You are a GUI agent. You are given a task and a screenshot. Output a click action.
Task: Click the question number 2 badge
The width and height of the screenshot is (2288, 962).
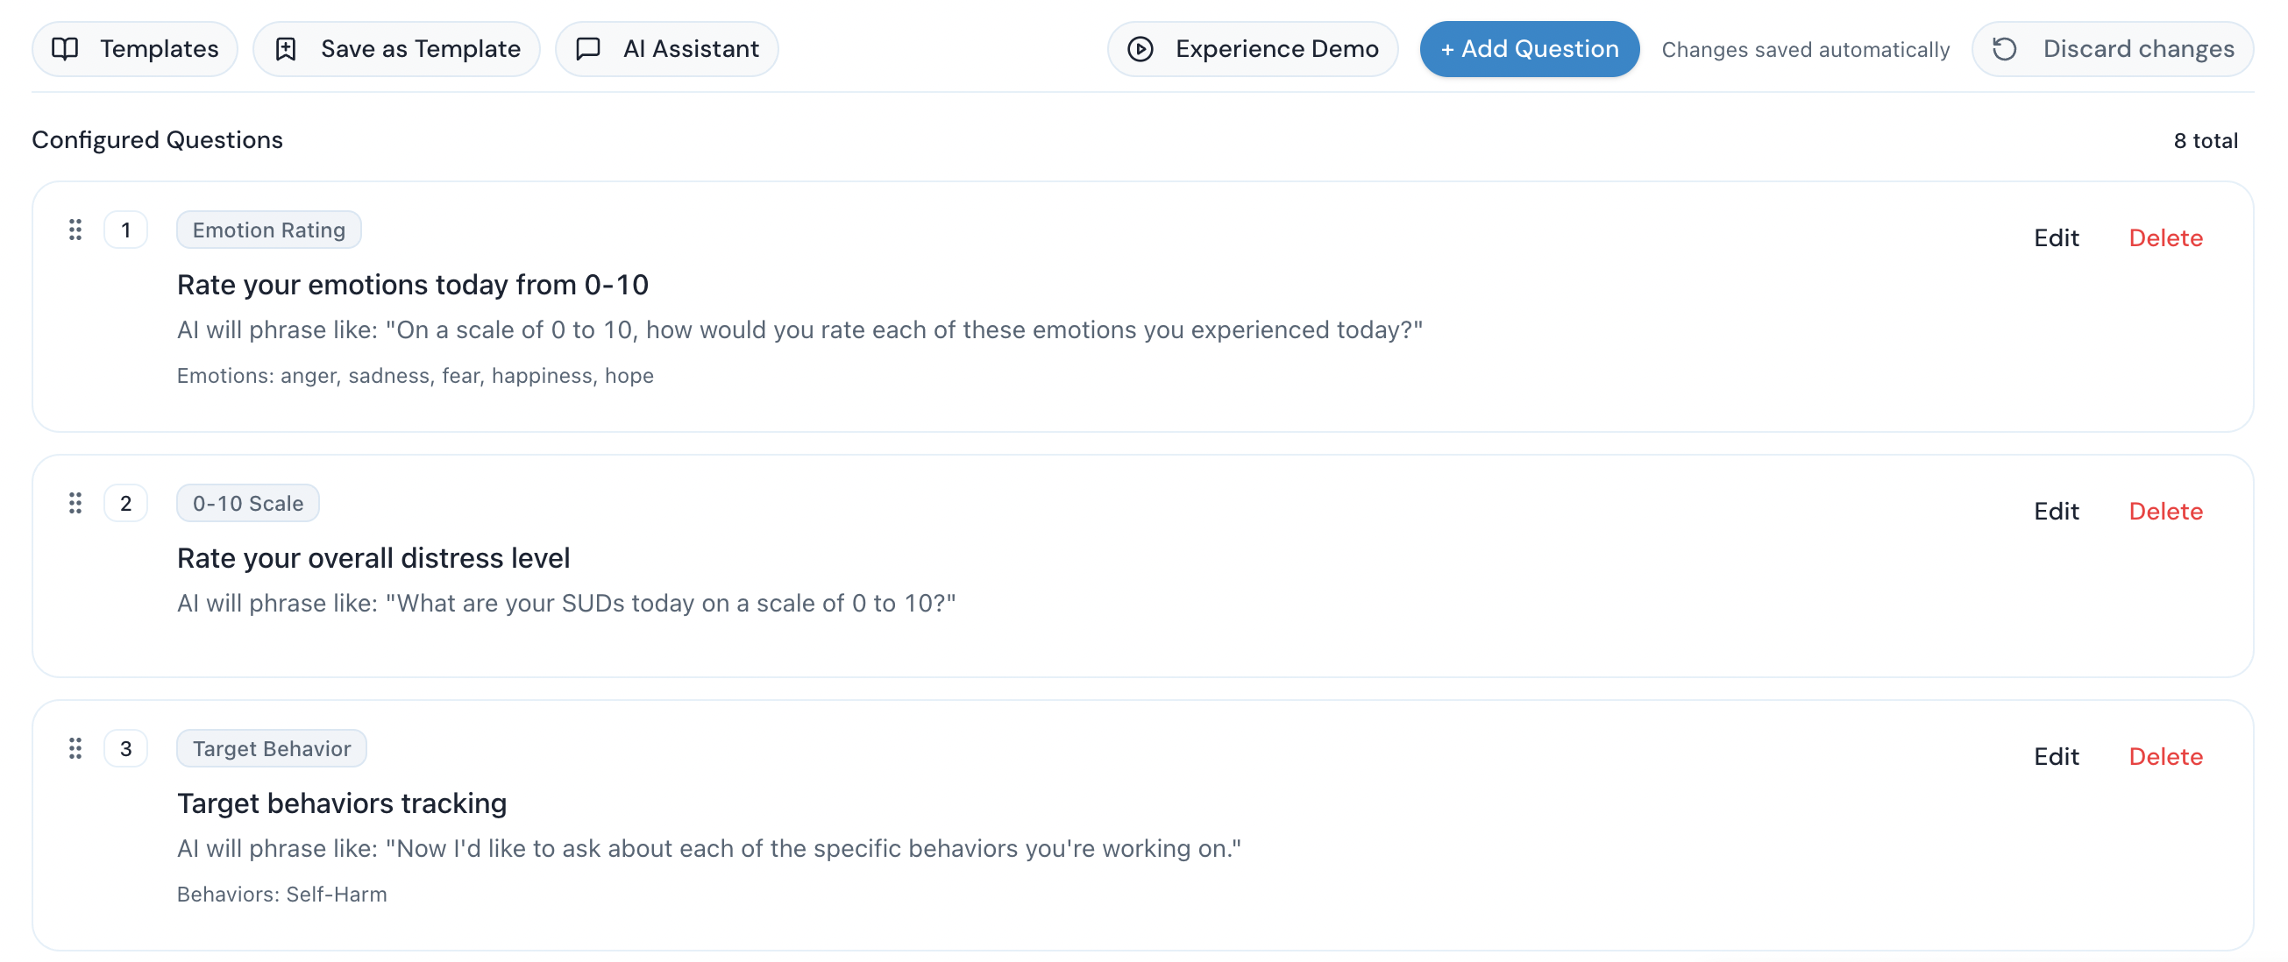click(125, 503)
